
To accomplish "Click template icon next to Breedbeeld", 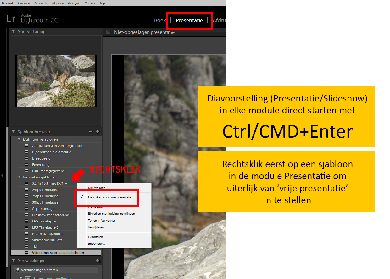I will [26, 158].
